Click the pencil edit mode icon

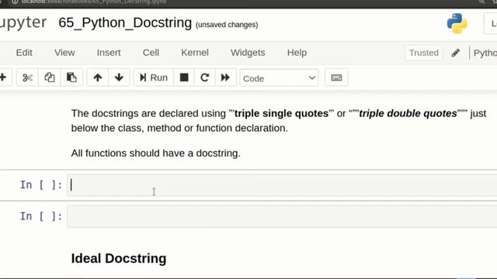tap(456, 53)
